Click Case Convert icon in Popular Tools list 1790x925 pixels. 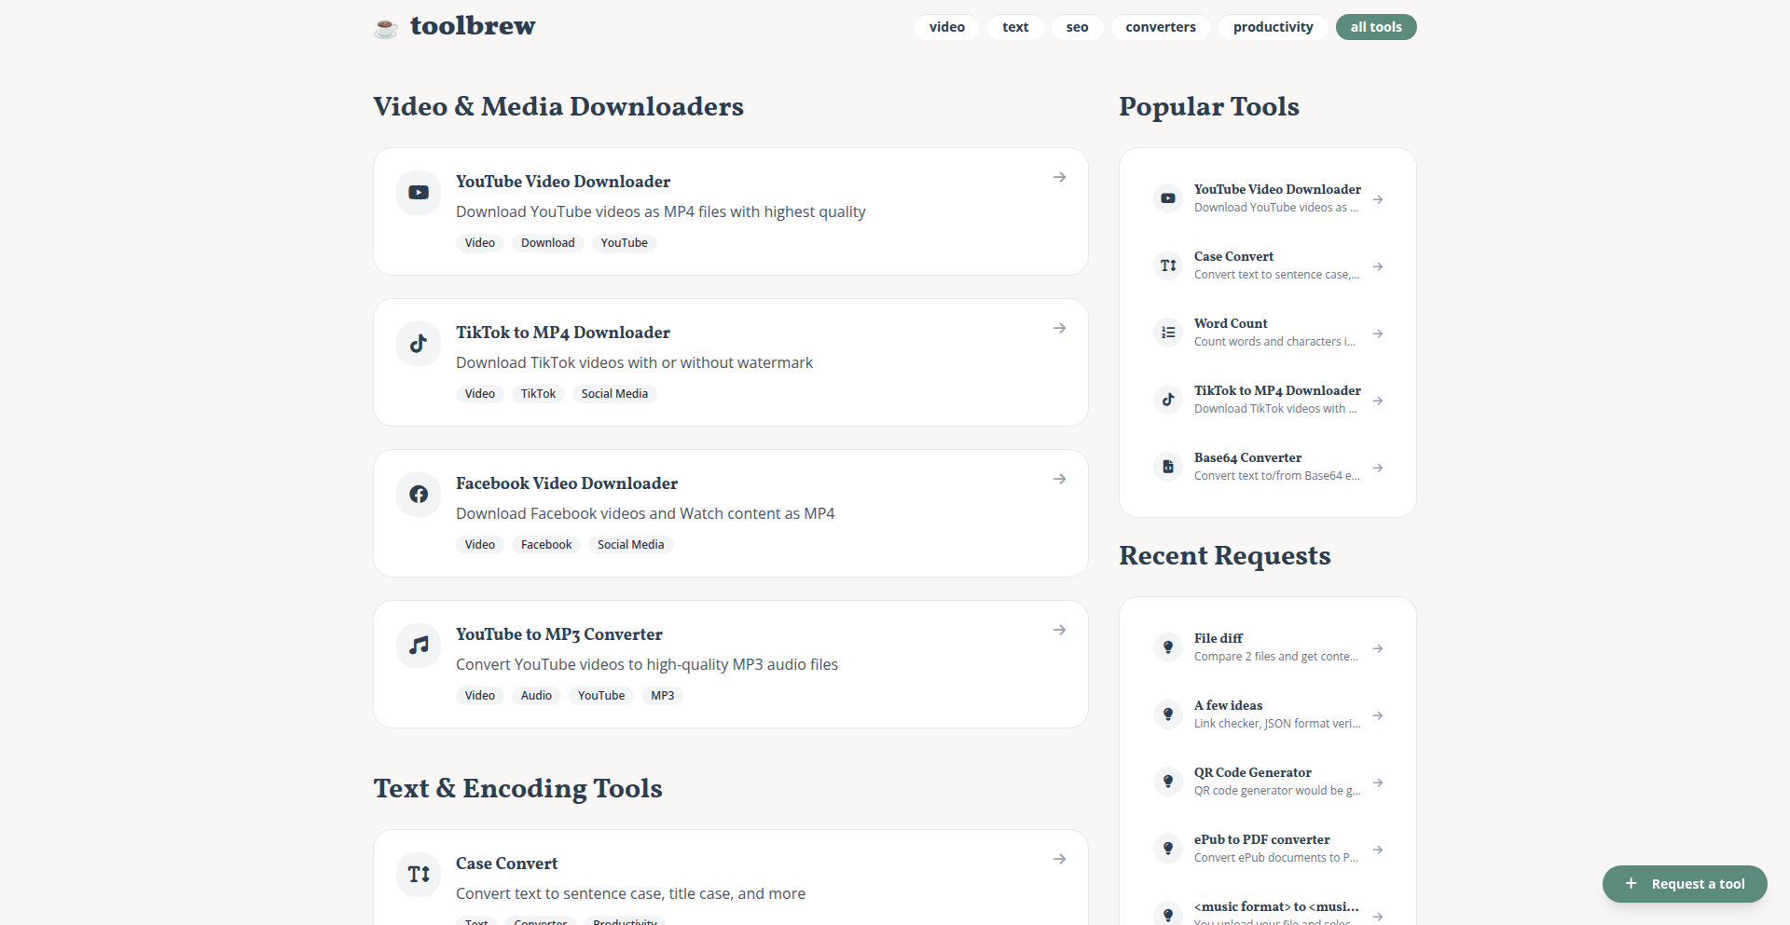point(1168,265)
